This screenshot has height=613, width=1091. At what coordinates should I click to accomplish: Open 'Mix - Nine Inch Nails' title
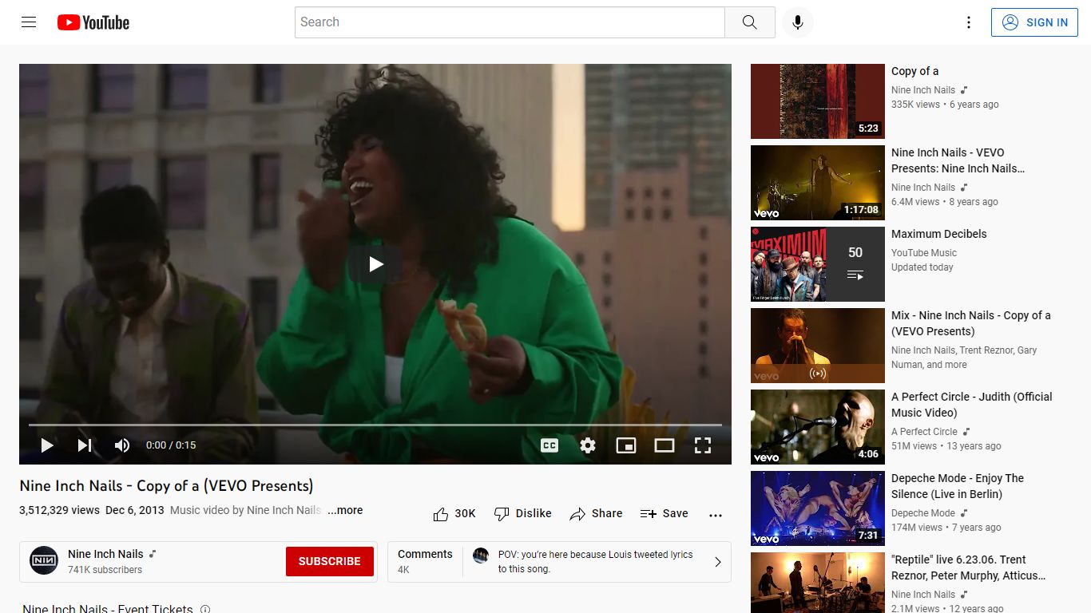[970, 323]
